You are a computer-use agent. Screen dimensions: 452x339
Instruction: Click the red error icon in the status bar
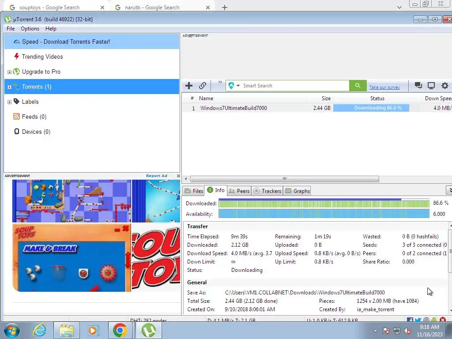point(443,320)
